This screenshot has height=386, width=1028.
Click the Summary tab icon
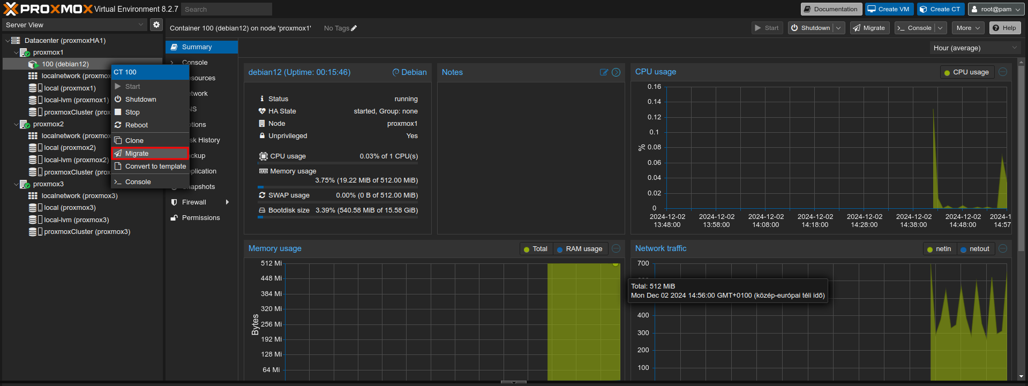174,47
